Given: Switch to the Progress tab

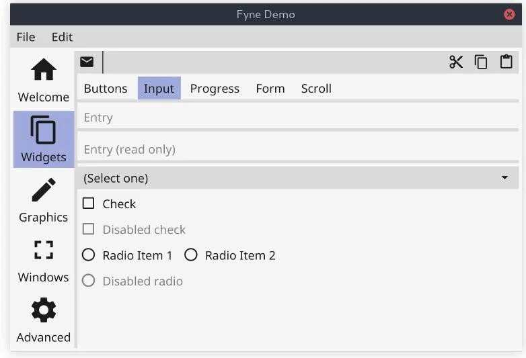Looking at the screenshot, I should [215, 89].
